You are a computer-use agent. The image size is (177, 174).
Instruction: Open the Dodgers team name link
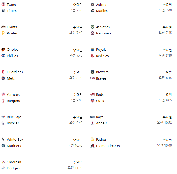14,168
